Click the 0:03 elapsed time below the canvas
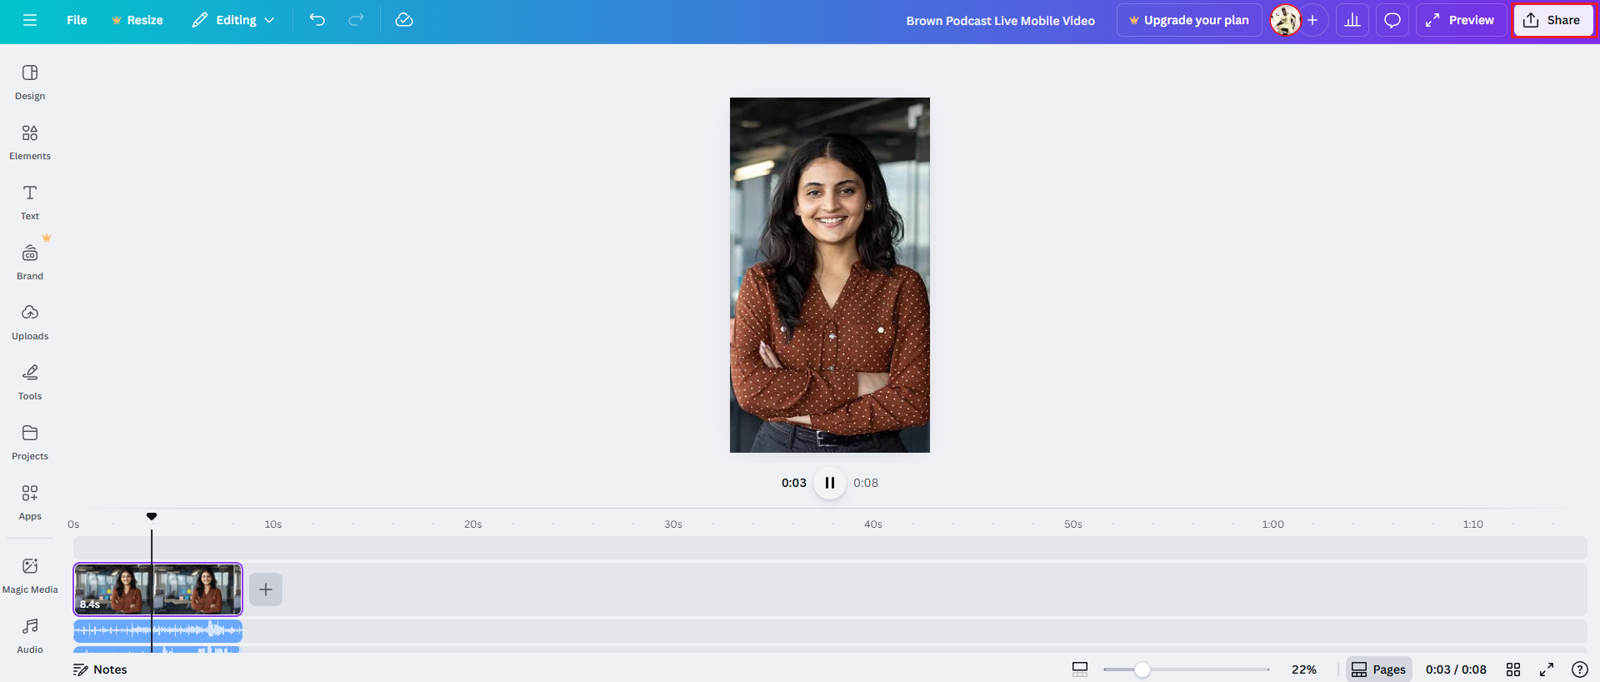Image resolution: width=1600 pixels, height=682 pixels. (x=794, y=483)
